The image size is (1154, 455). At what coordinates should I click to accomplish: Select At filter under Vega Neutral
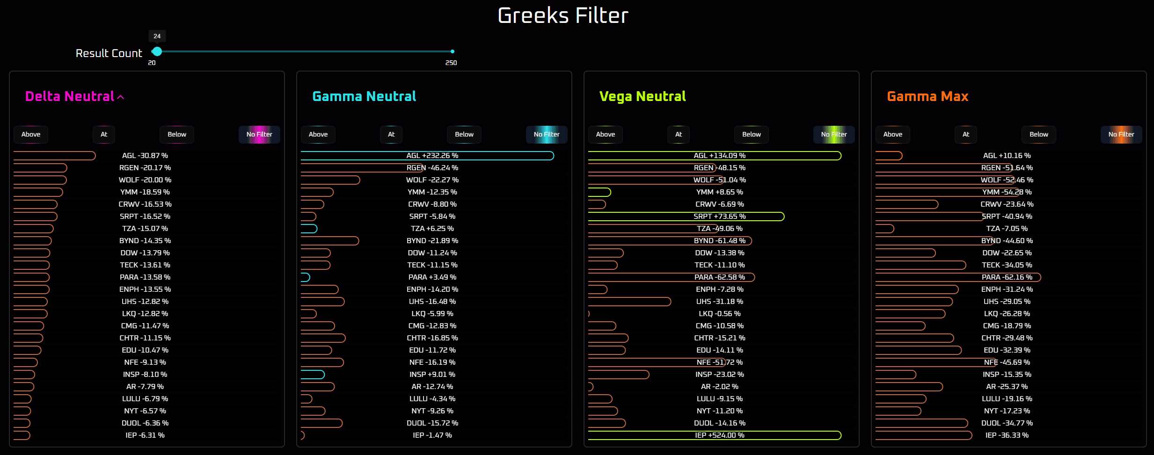coord(679,134)
